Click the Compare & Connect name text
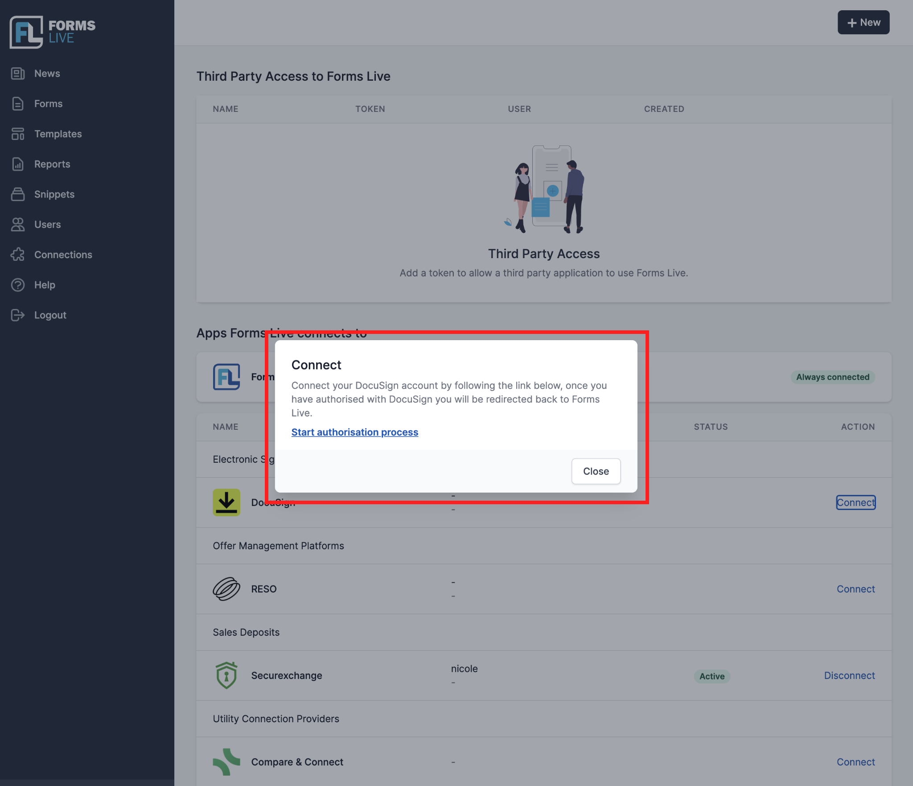This screenshot has width=913, height=786. [x=297, y=762]
